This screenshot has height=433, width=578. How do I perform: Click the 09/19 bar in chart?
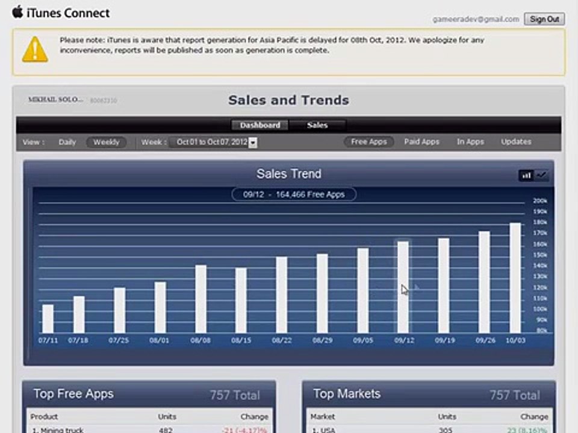click(x=444, y=286)
